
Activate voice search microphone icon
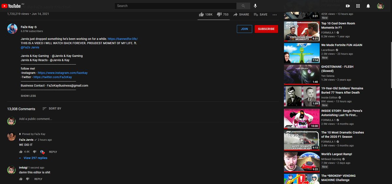tap(255, 6)
